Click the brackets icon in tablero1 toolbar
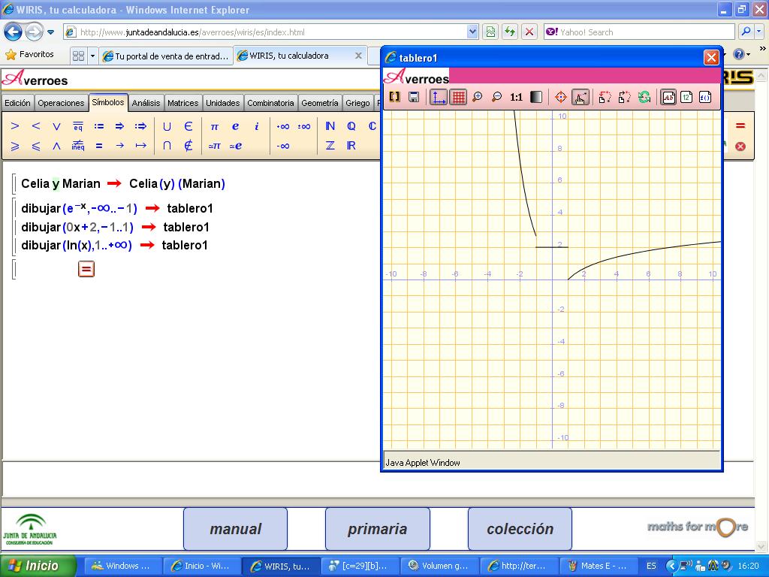 coord(394,97)
